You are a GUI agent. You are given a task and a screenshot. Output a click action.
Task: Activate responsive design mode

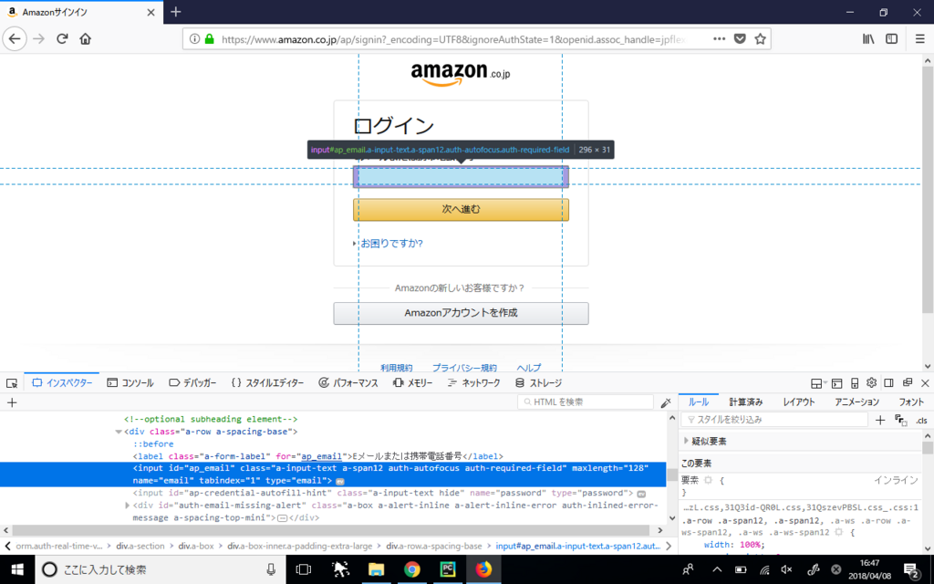pos(853,382)
